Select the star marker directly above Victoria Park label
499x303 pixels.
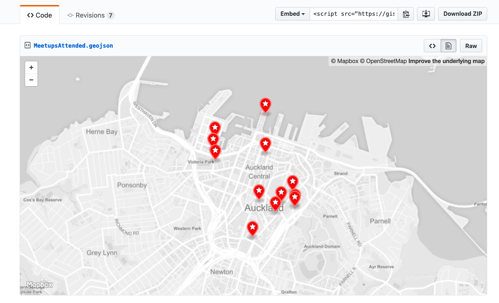pyautogui.click(x=215, y=151)
